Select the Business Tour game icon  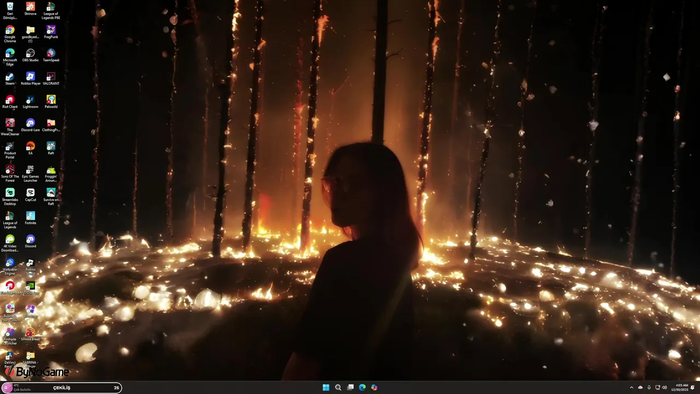pos(10,313)
